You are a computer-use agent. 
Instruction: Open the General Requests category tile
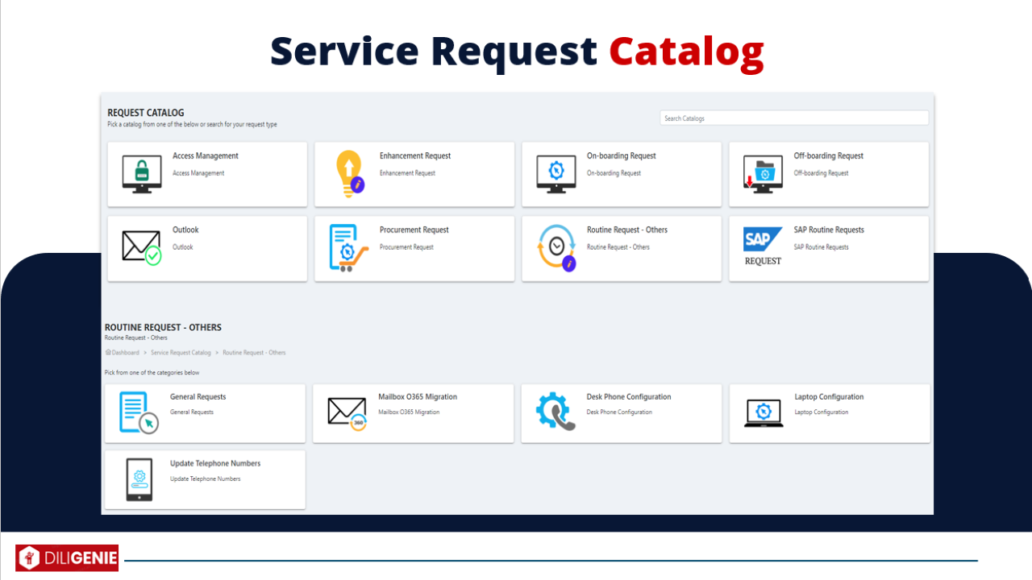tap(205, 413)
